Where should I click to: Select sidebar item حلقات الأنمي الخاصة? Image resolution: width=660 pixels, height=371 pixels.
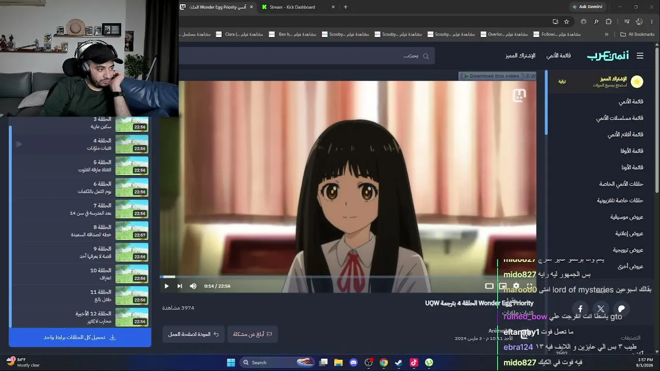[x=621, y=184]
